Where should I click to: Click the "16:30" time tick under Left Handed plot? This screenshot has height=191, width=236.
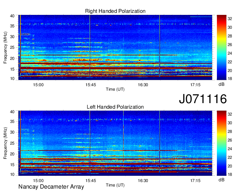(x=143, y=181)
